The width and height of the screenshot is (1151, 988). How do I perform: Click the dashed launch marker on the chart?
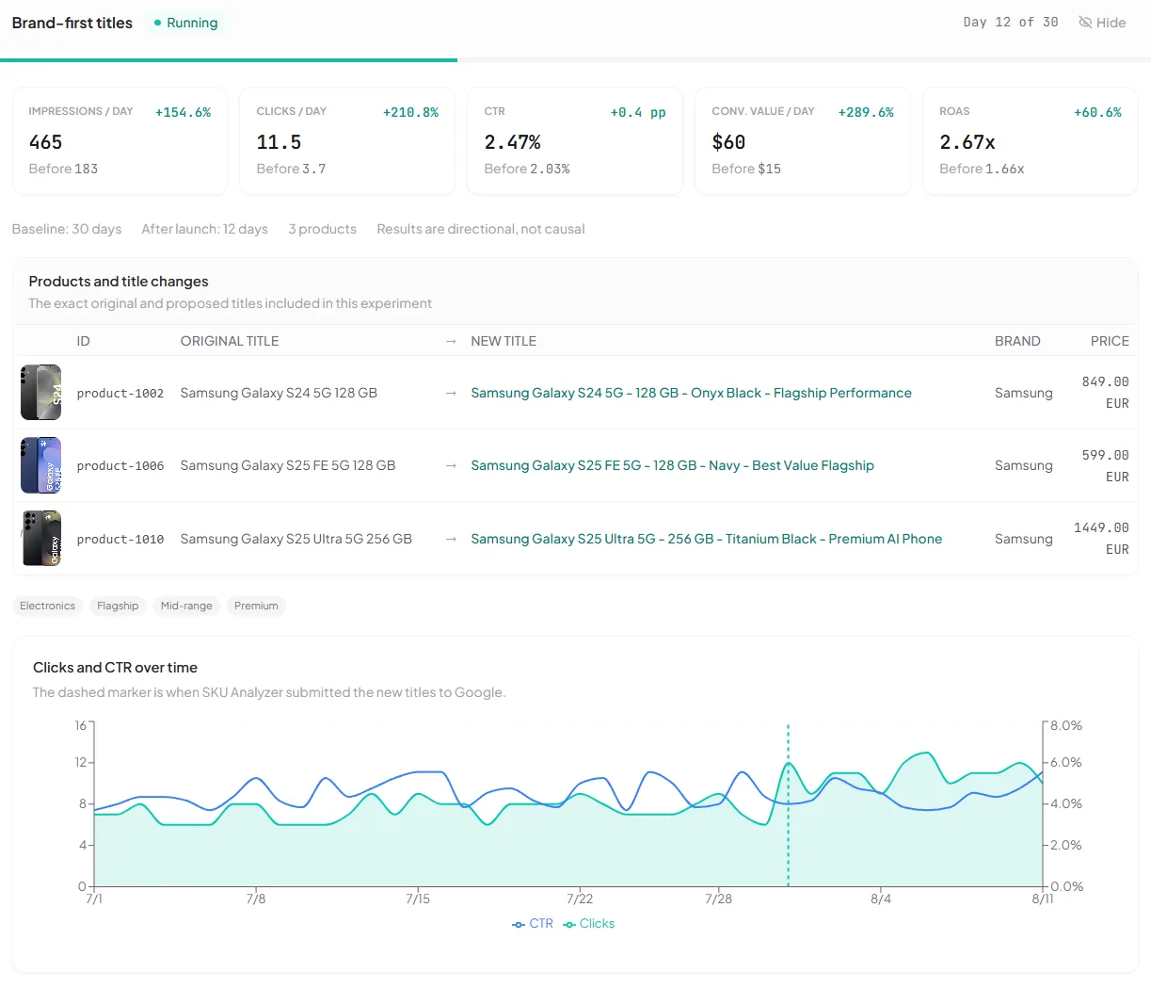point(788,805)
